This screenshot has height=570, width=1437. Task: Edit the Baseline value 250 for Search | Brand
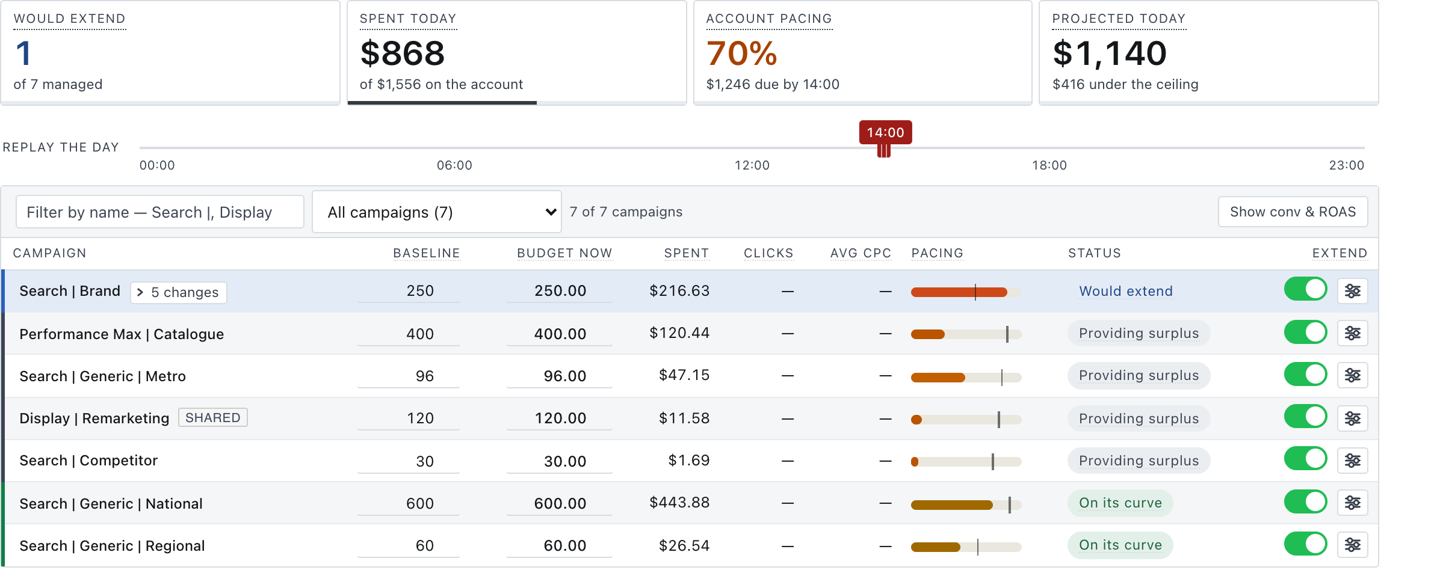point(409,291)
